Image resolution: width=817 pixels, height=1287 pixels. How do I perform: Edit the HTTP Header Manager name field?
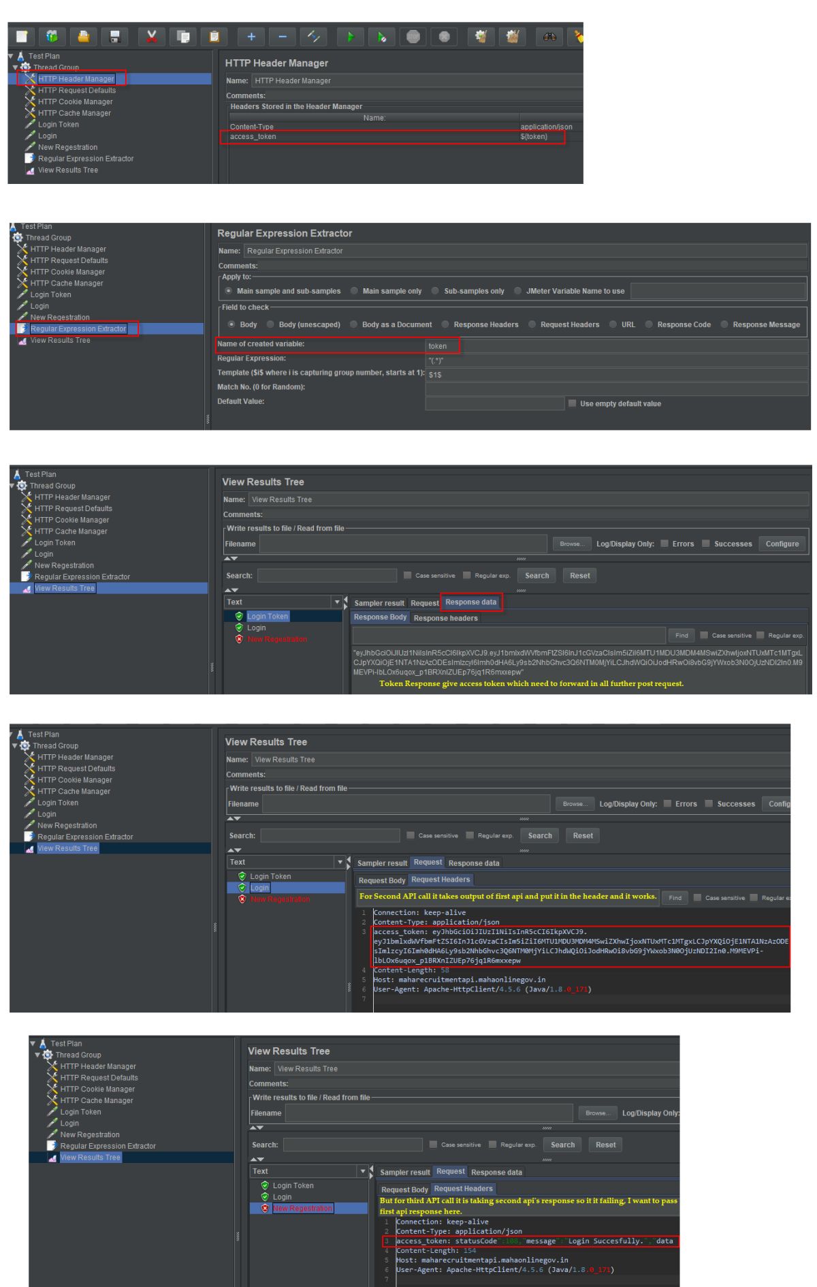(x=417, y=80)
